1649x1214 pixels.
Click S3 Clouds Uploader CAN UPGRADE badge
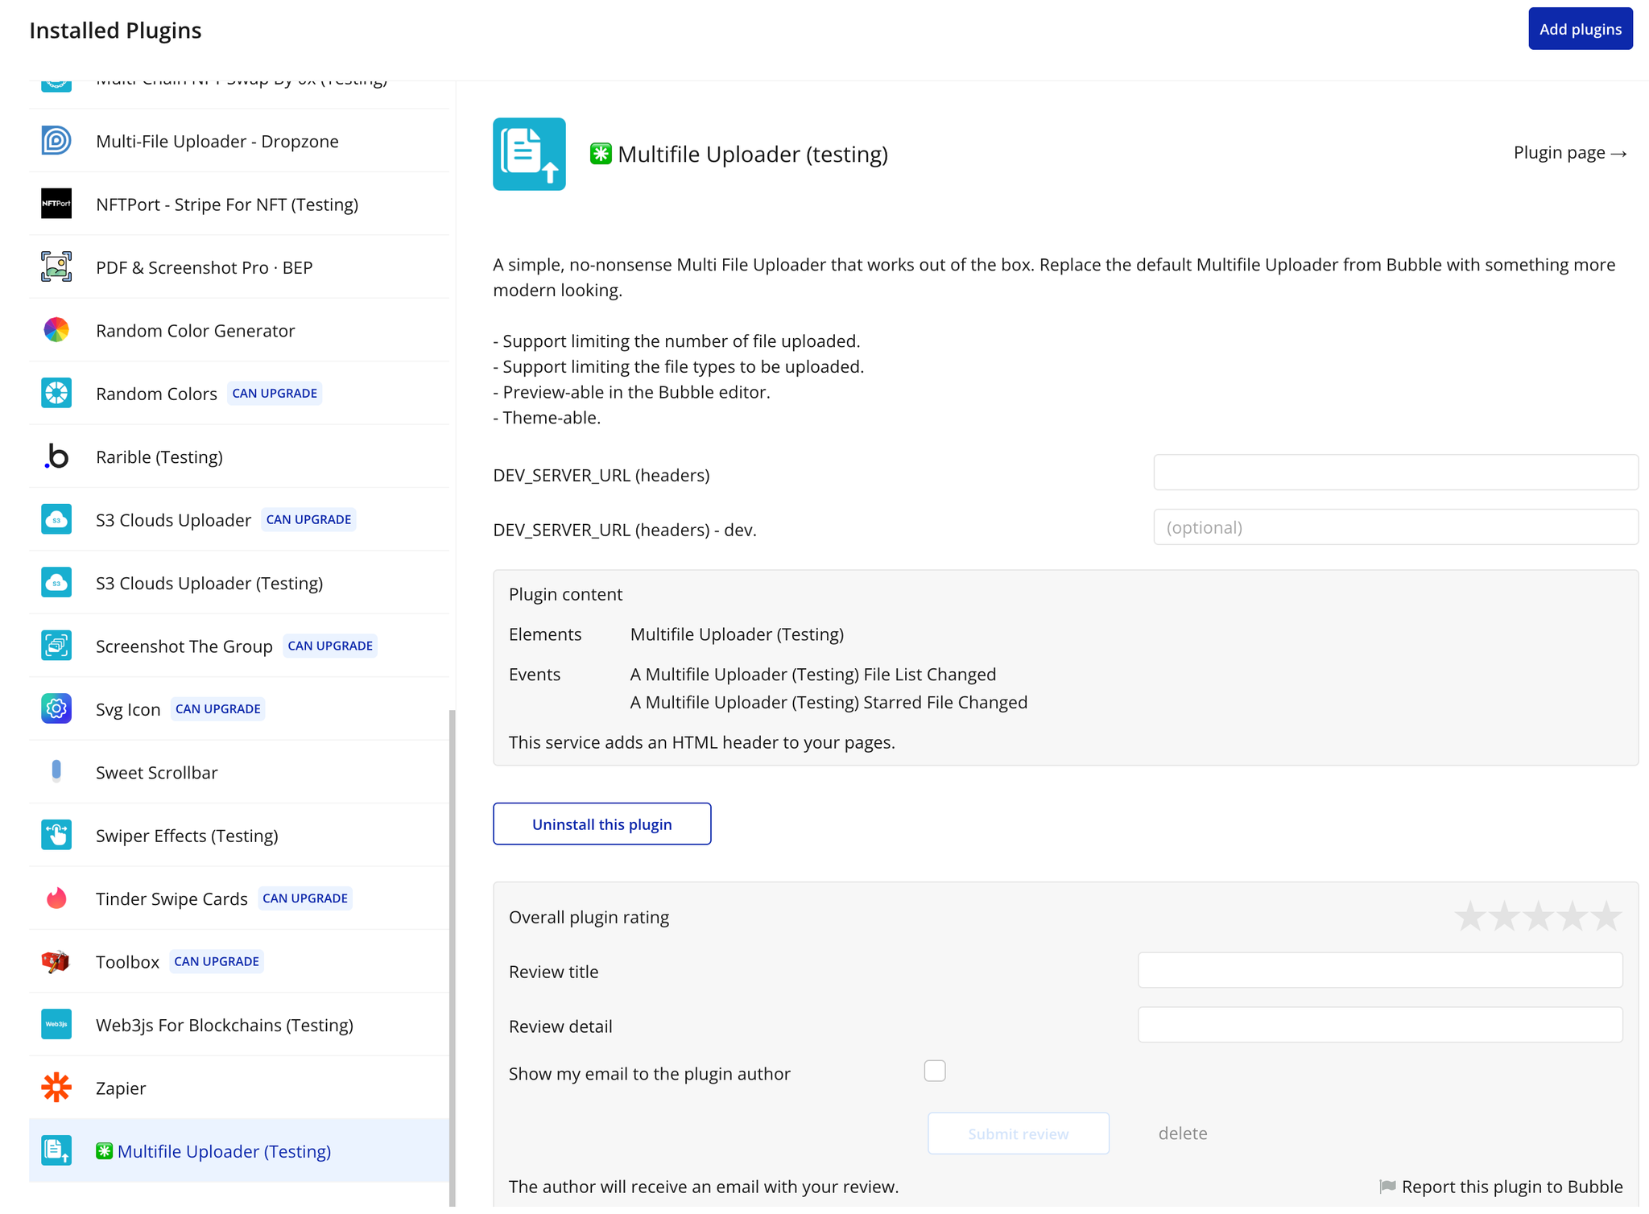tap(308, 519)
